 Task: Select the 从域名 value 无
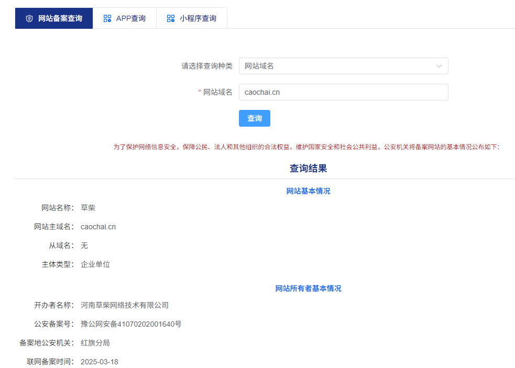(x=84, y=246)
